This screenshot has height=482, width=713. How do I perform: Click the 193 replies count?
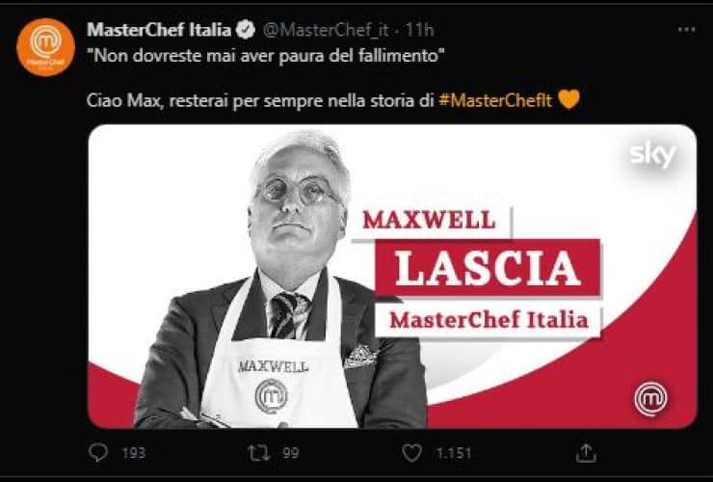coord(134,453)
